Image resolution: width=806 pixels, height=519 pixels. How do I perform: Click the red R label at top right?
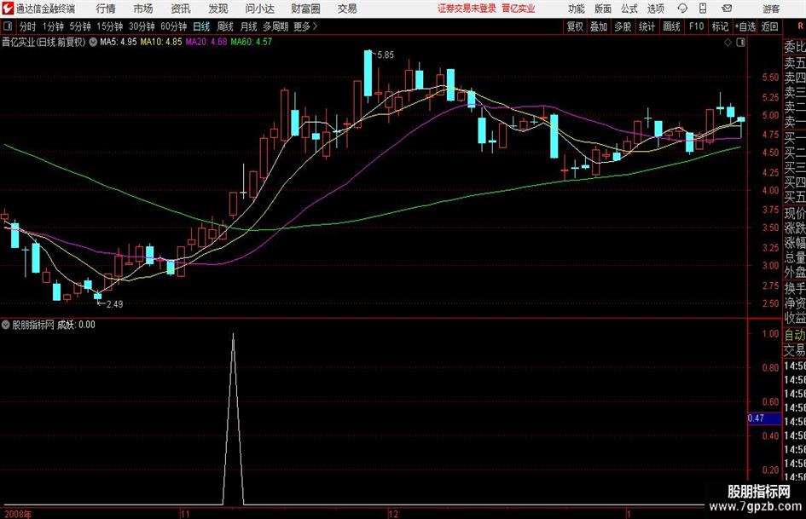coord(800,26)
